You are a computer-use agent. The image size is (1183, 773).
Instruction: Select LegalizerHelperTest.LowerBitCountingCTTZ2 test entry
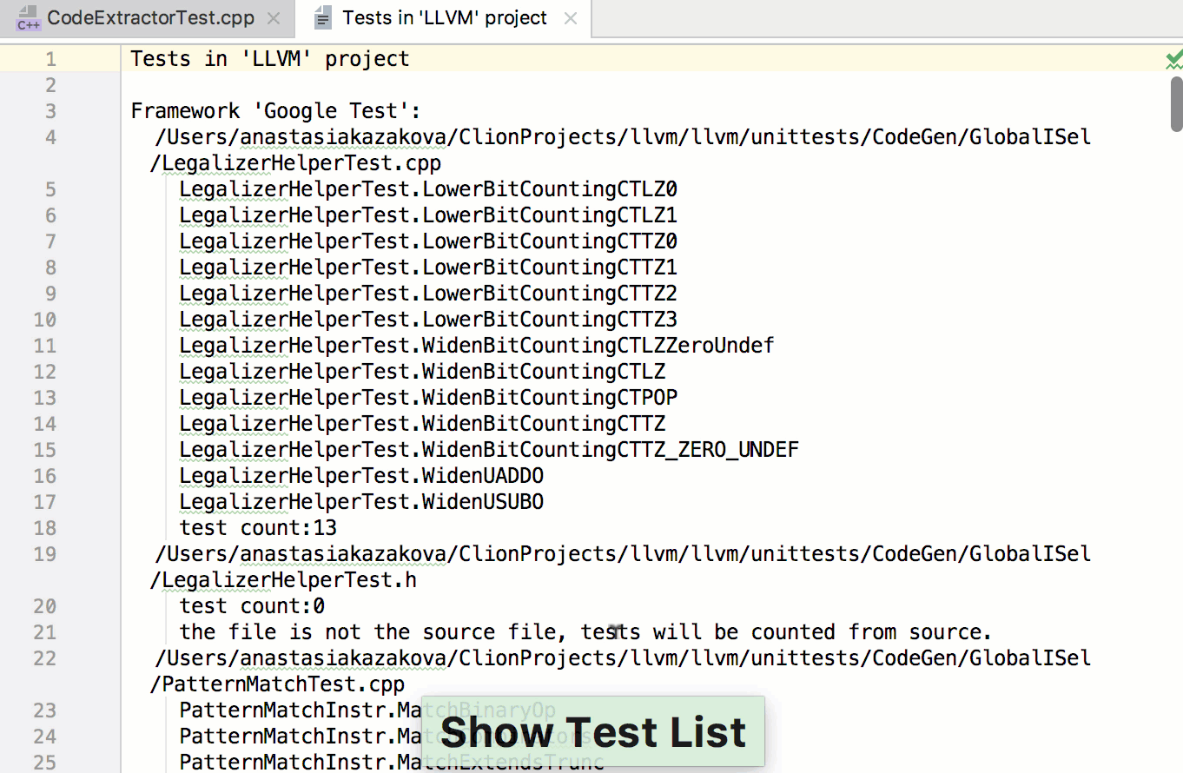(x=428, y=294)
